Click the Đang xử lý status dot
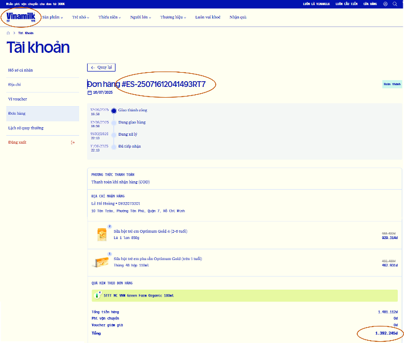The width and height of the screenshot is (404, 343). [114, 135]
